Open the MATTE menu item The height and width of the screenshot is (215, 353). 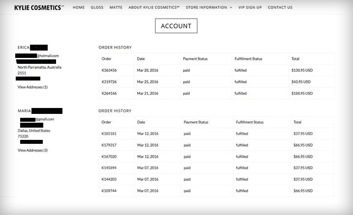[116, 7]
